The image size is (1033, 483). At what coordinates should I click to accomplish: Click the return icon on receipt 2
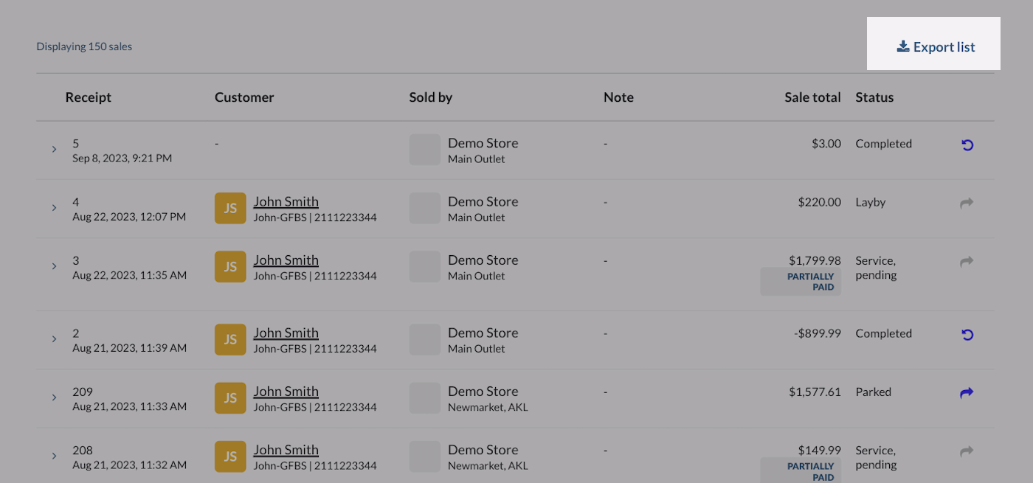[967, 334]
